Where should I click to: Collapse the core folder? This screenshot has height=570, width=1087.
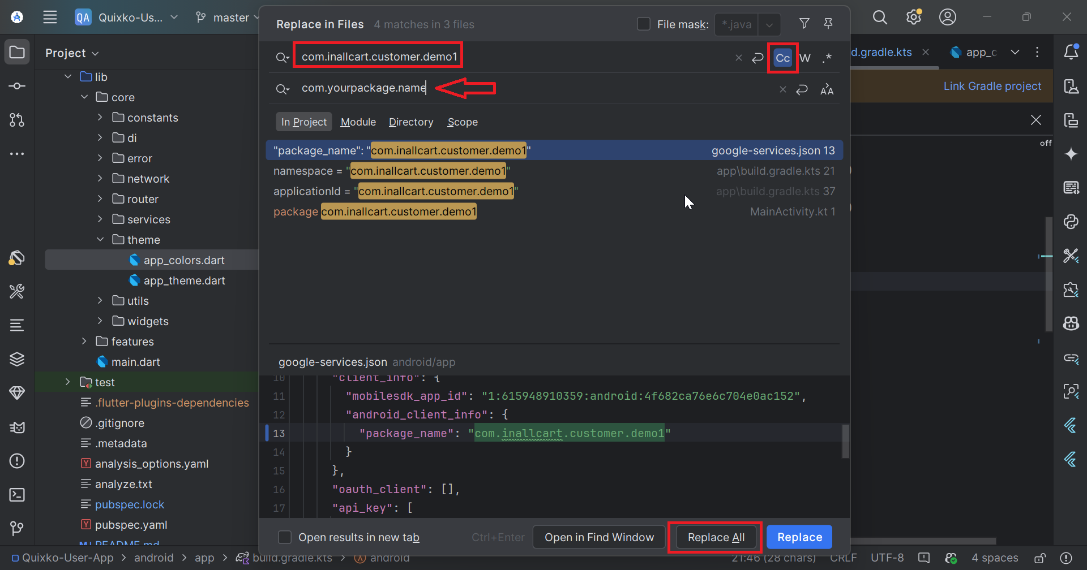point(84,97)
